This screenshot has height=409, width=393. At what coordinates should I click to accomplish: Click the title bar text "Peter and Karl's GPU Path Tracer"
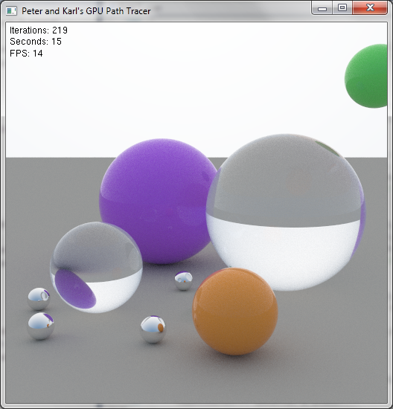click(x=86, y=11)
